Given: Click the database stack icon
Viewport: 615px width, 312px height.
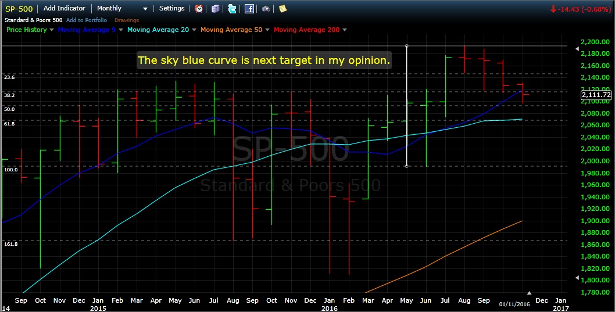Looking at the screenshot, I should 215,9.
